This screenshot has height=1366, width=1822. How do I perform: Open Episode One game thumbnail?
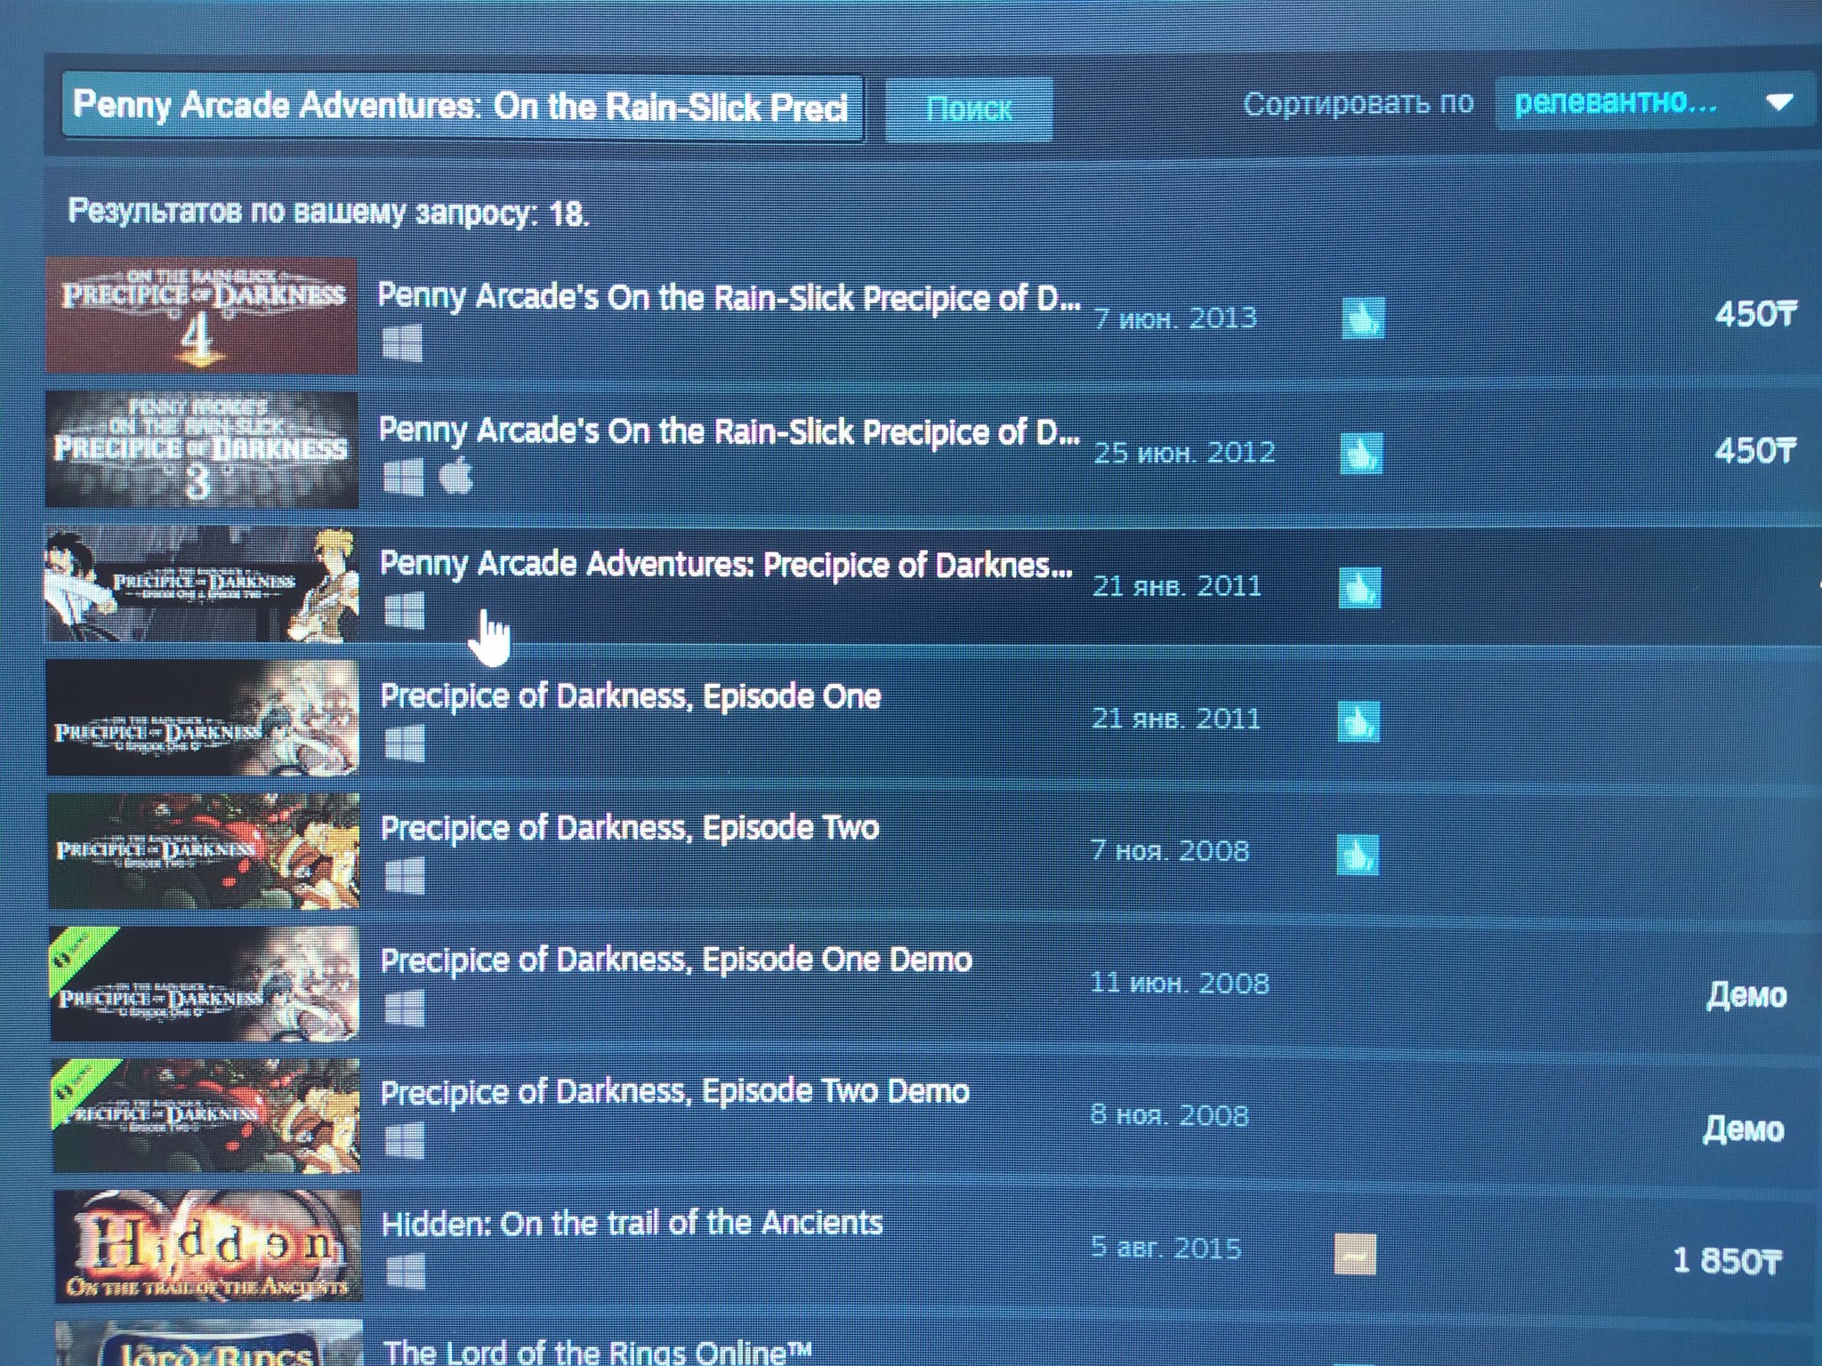203,717
